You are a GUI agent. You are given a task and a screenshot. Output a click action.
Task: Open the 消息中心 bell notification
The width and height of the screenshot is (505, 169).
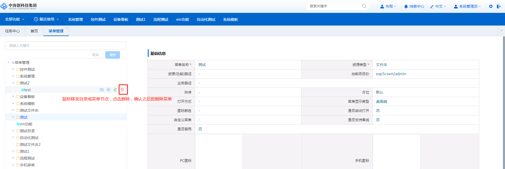coord(414,6)
